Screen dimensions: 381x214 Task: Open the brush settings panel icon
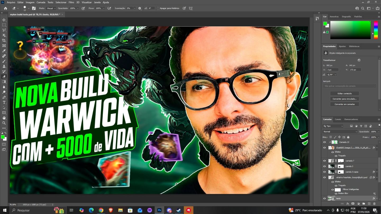coord(34,8)
